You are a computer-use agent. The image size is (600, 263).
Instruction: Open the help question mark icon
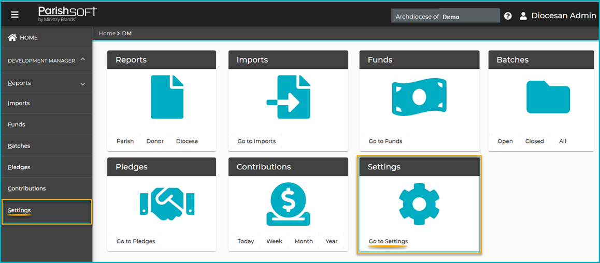(x=508, y=16)
